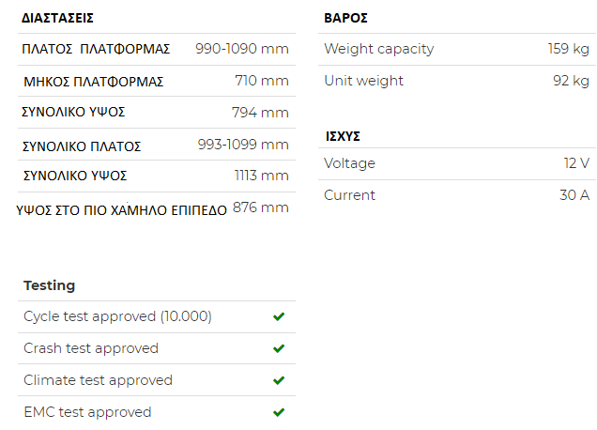Image resolution: width=597 pixels, height=430 pixels.
Task: Select the 92 kg unit weight value
Action: pyautogui.click(x=571, y=81)
